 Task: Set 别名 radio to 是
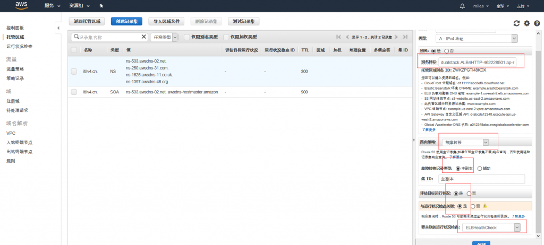point(433,51)
